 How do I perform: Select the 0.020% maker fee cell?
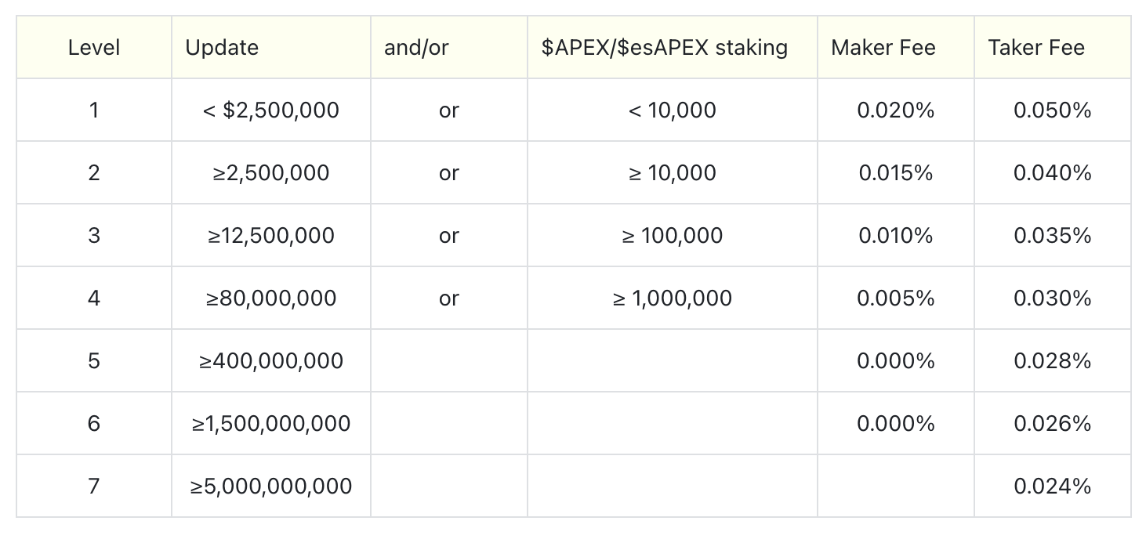click(896, 110)
